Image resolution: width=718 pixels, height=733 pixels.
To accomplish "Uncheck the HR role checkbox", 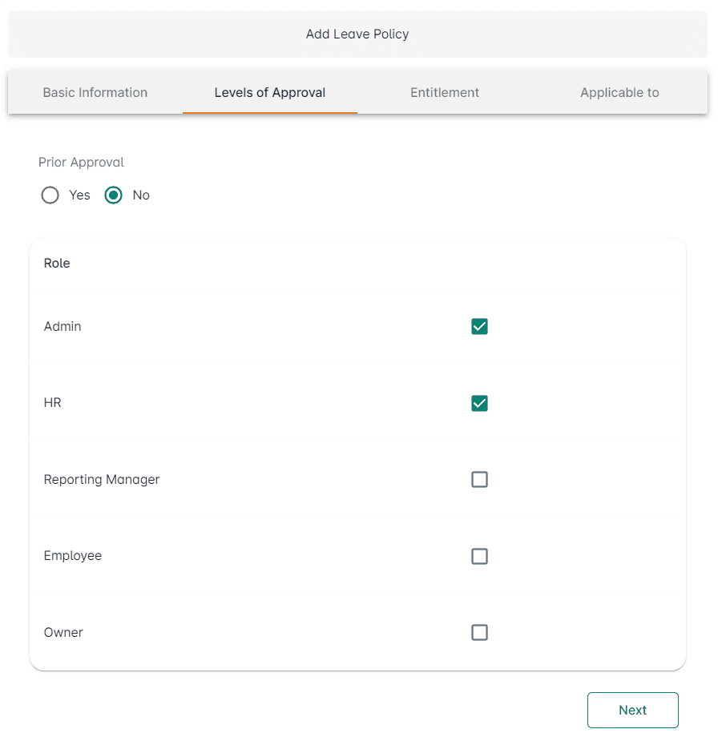I will tap(479, 403).
